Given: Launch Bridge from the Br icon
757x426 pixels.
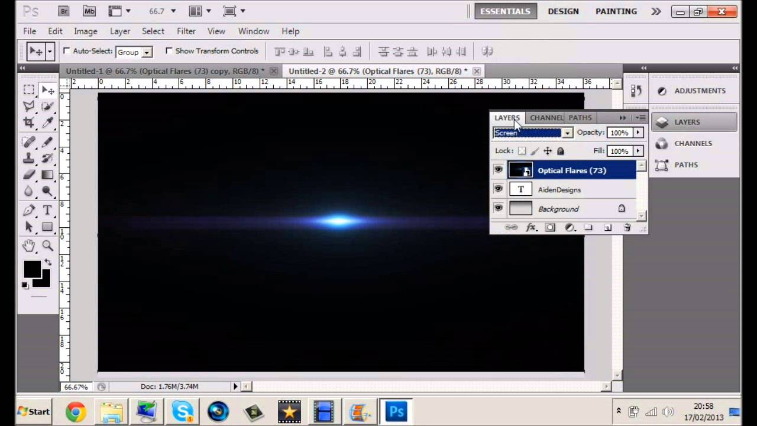Looking at the screenshot, I should click(x=63, y=11).
